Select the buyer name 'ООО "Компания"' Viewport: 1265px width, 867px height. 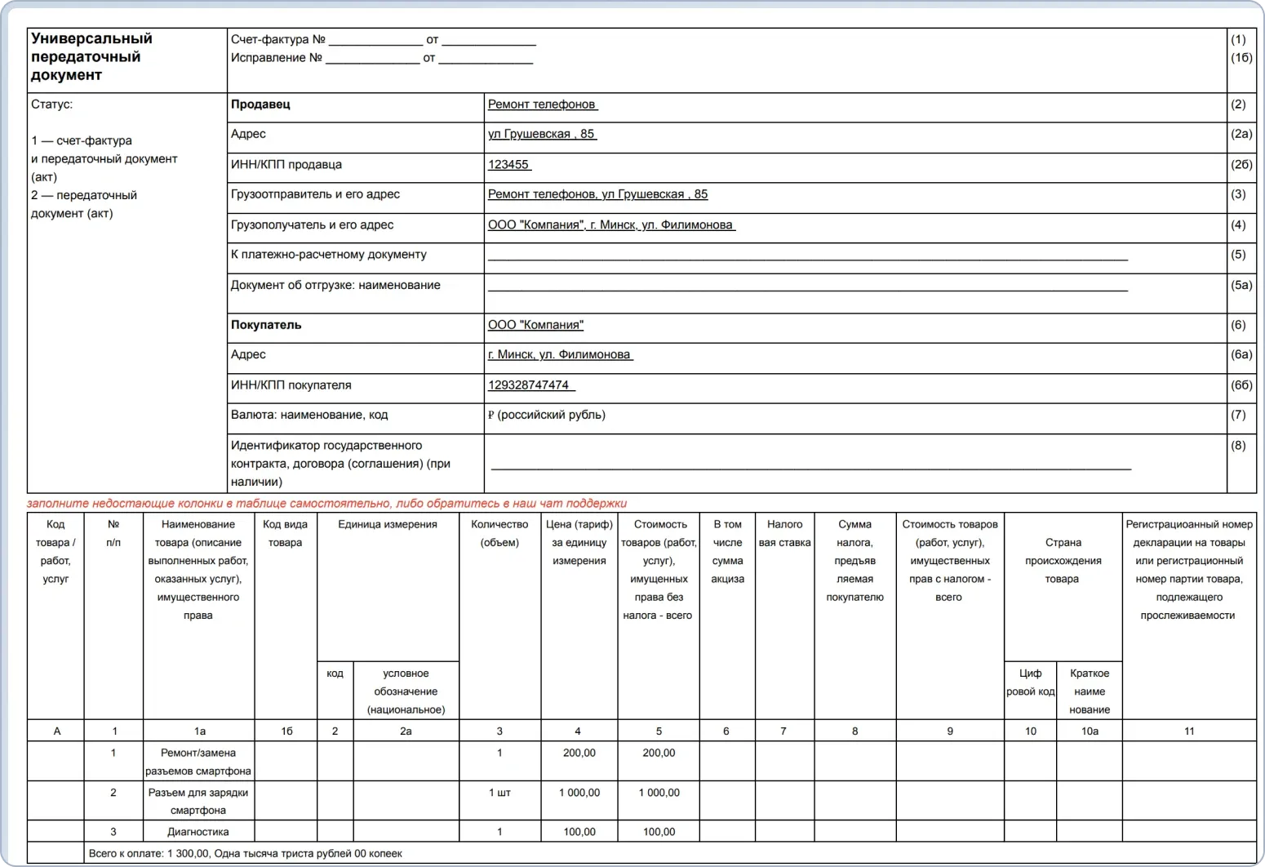(x=535, y=325)
